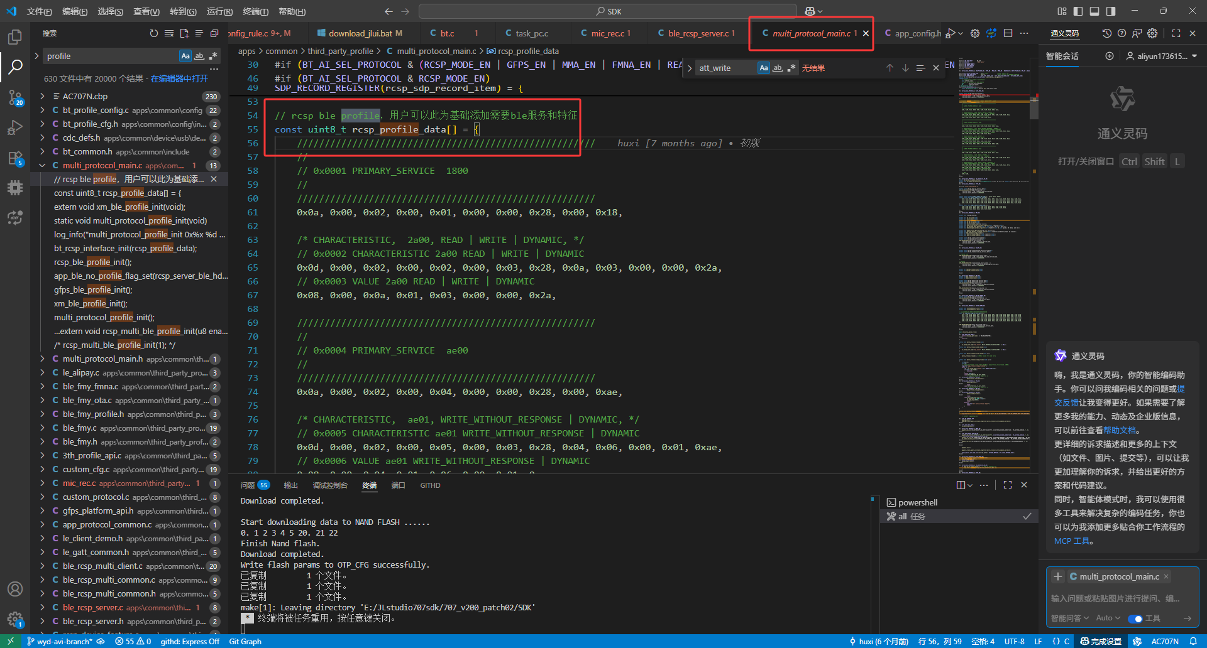Open new search editor
The height and width of the screenshot is (648, 1207).
184,33
